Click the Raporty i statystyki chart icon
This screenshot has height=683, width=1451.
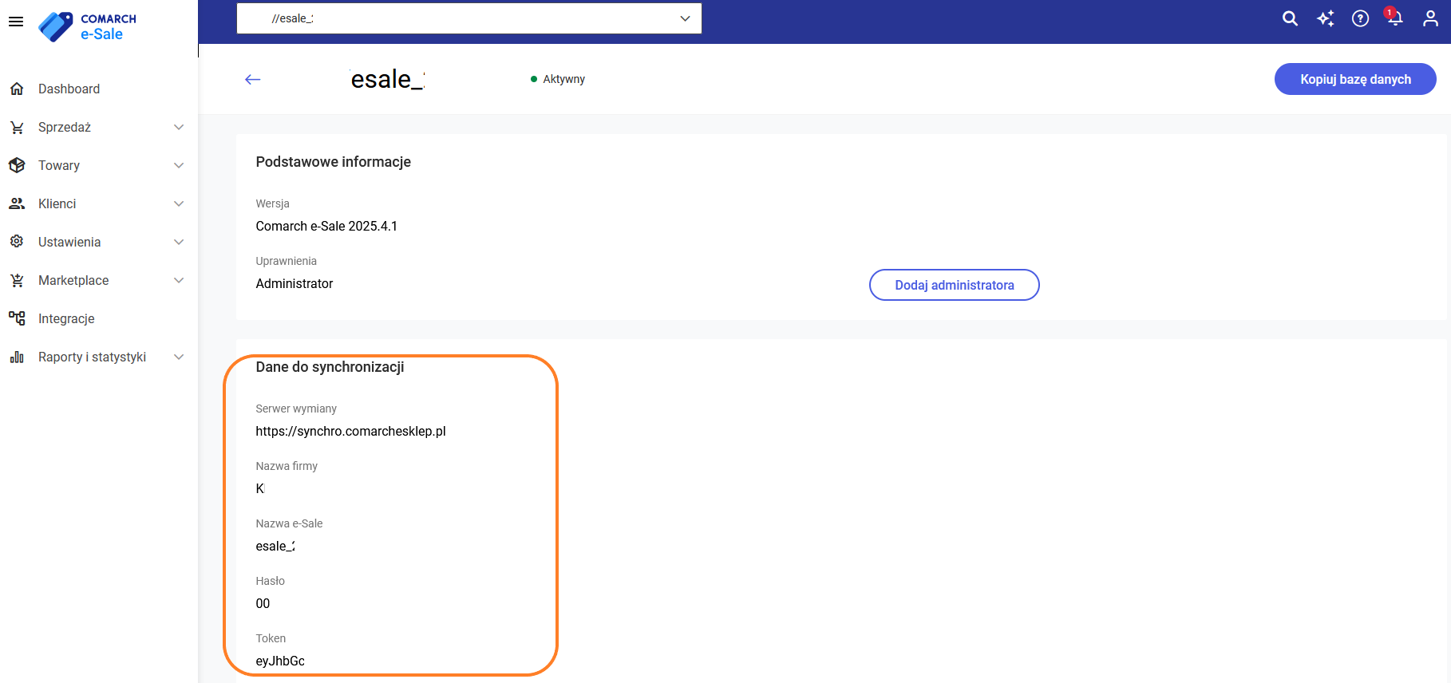17,357
